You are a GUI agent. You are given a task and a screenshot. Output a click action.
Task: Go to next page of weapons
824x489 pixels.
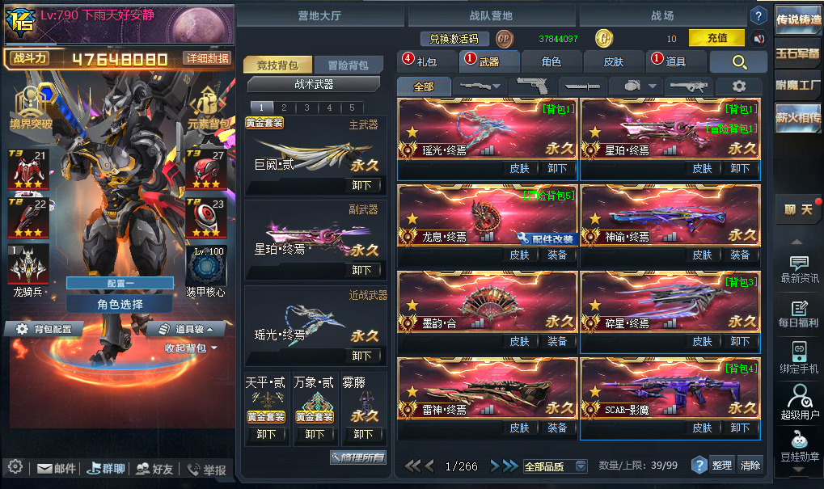pyautogui.click(x=495, y=466)
